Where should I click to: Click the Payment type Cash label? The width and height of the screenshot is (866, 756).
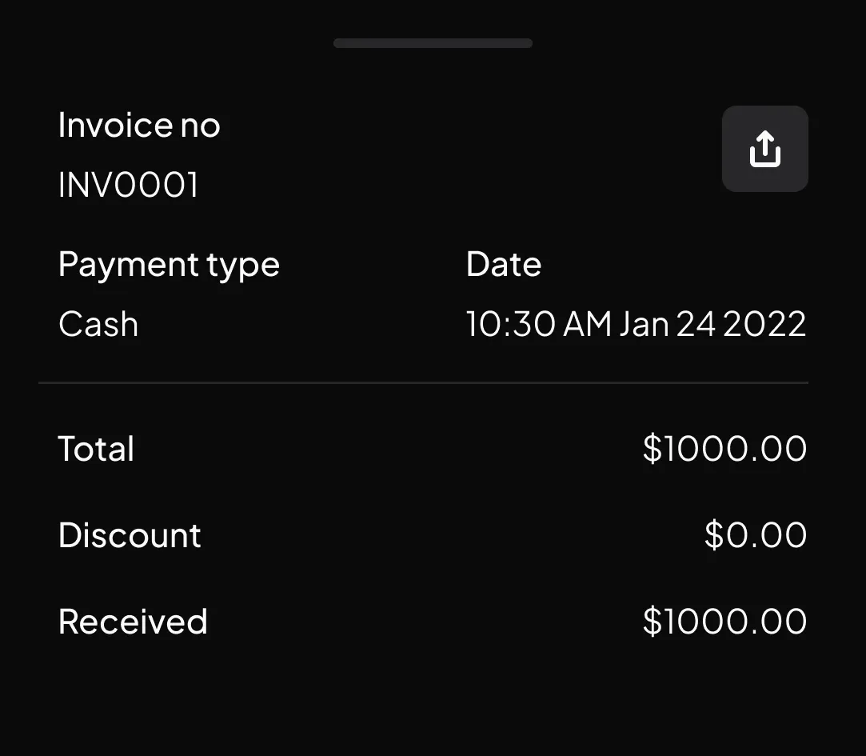tap(98, 323)
